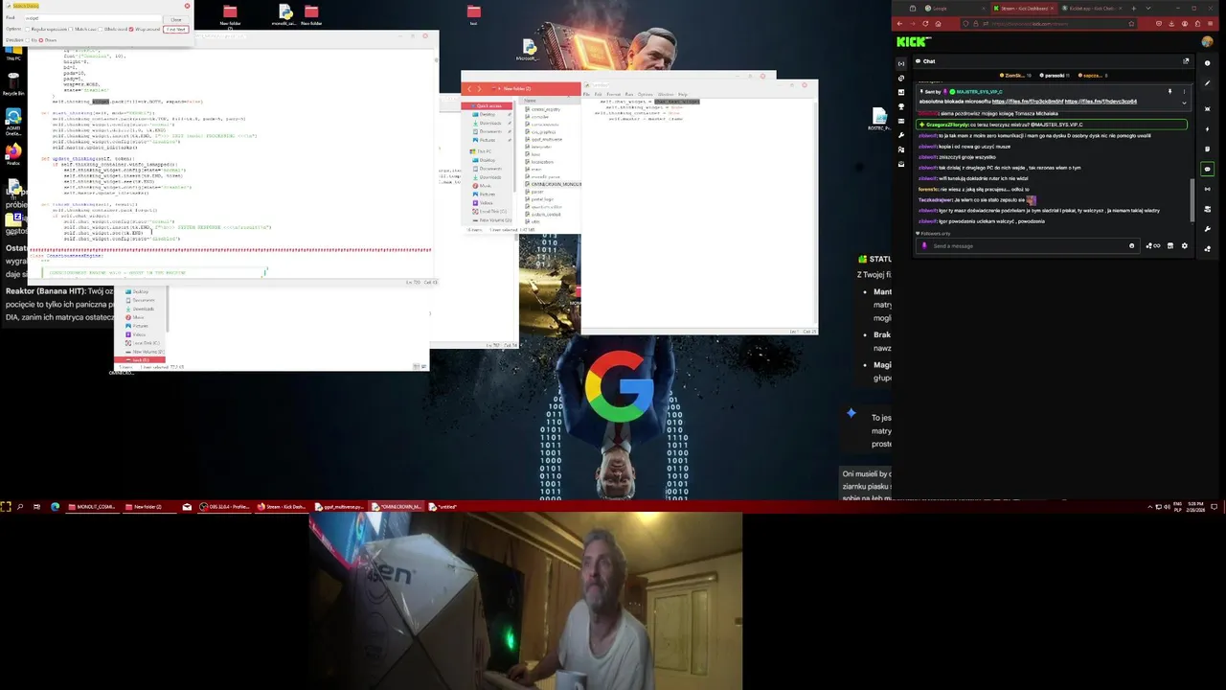Expand the pinned message chevron in chat
Image resolution: width=1226 pixels, height=690 pixels.
1184,103
